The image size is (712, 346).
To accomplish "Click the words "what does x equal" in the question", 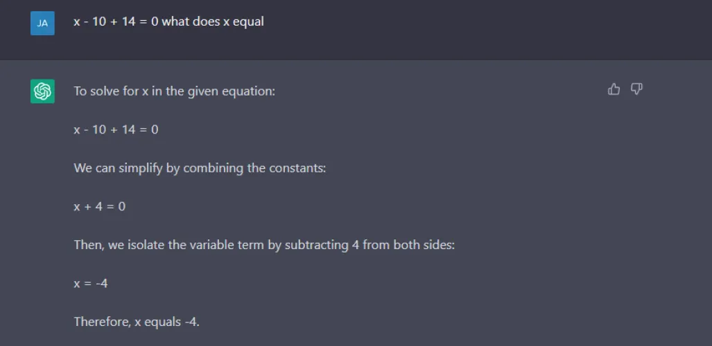I will tap(213, 21).
